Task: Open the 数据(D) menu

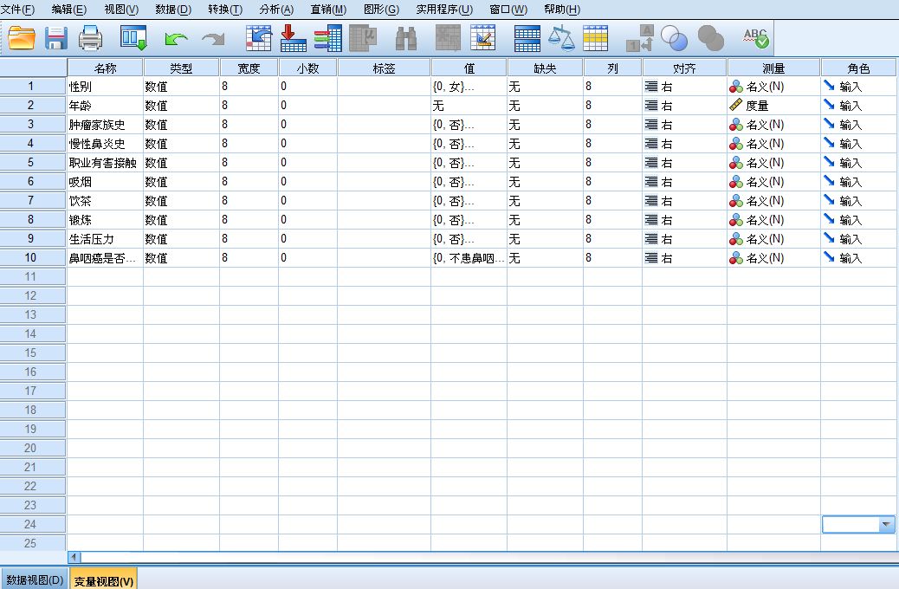Action: [173, 10]
